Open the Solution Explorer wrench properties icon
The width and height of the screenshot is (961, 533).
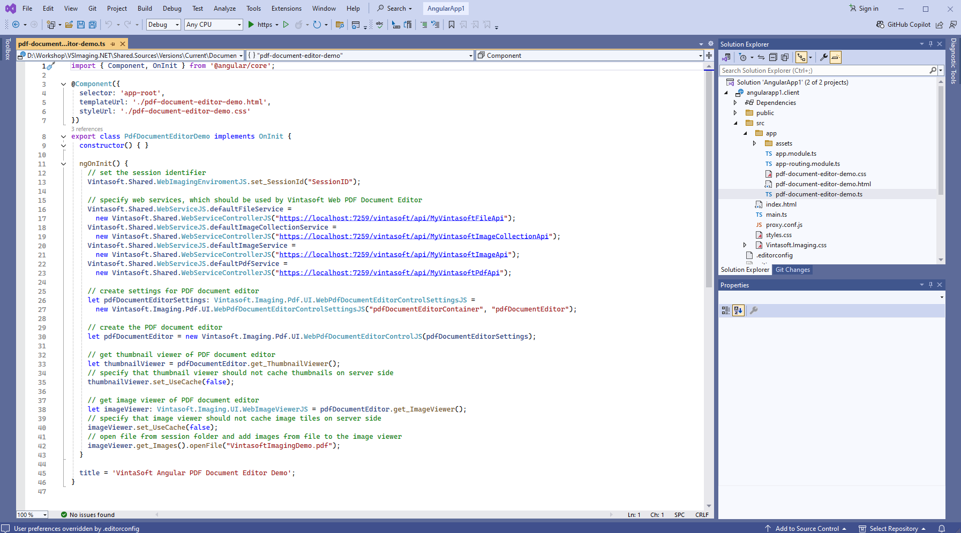click(823, 57)
